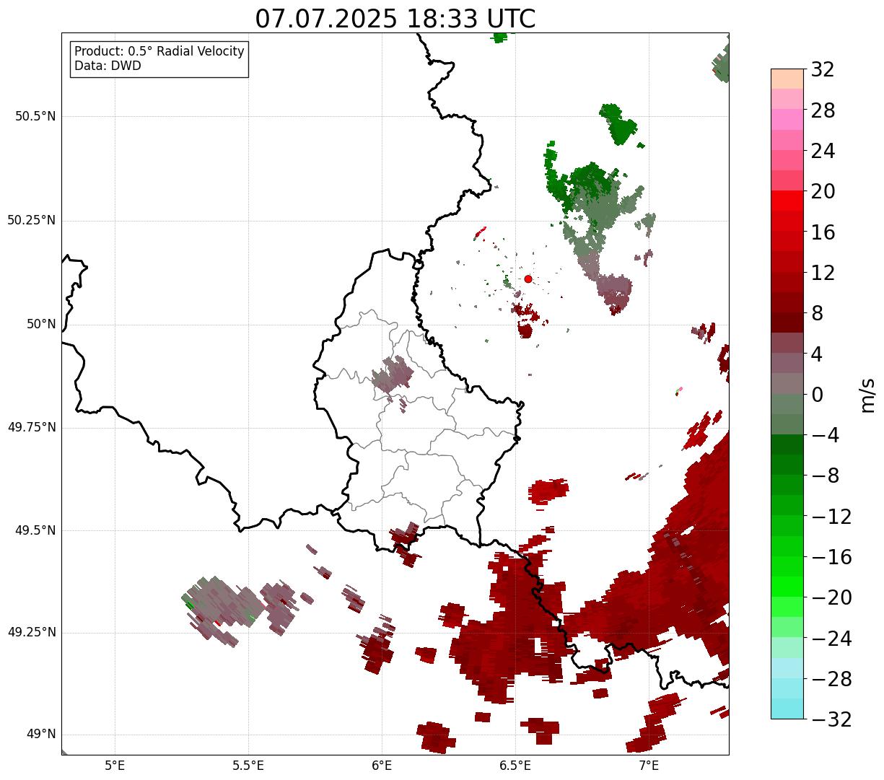This screenshot has height=780, width=884.
Task: Click the 49°N latitude label
Action: pos(41,735)
